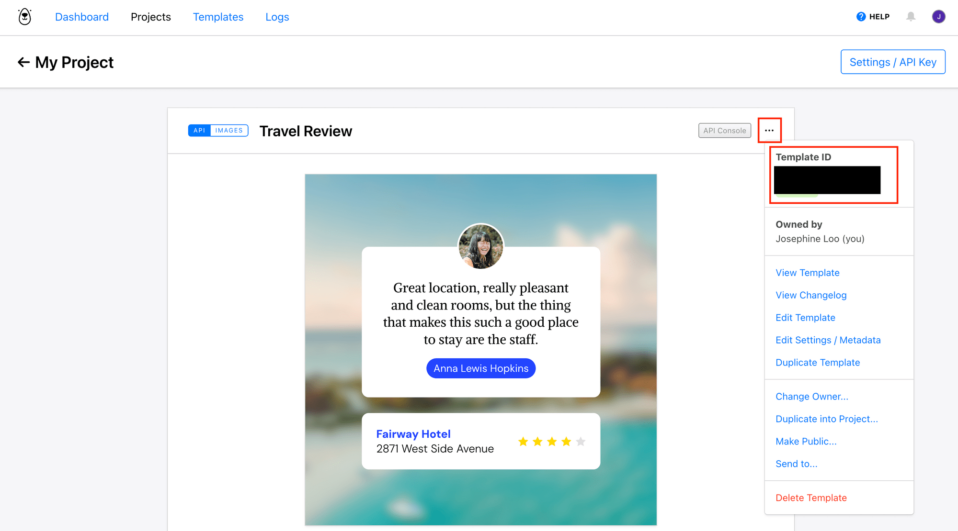
Task: Click the IMAGES badge icon on template
Action: click(228, 131)
